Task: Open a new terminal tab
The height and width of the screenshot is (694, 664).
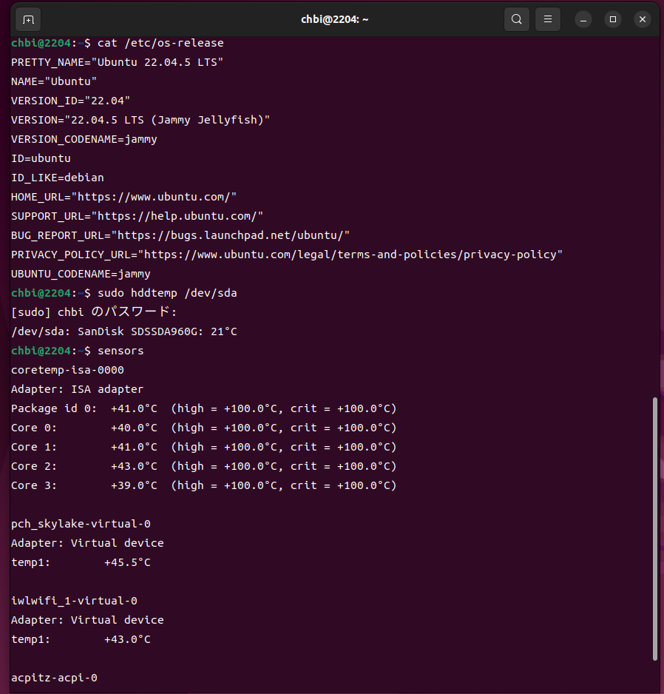Action: coord(27,19)
